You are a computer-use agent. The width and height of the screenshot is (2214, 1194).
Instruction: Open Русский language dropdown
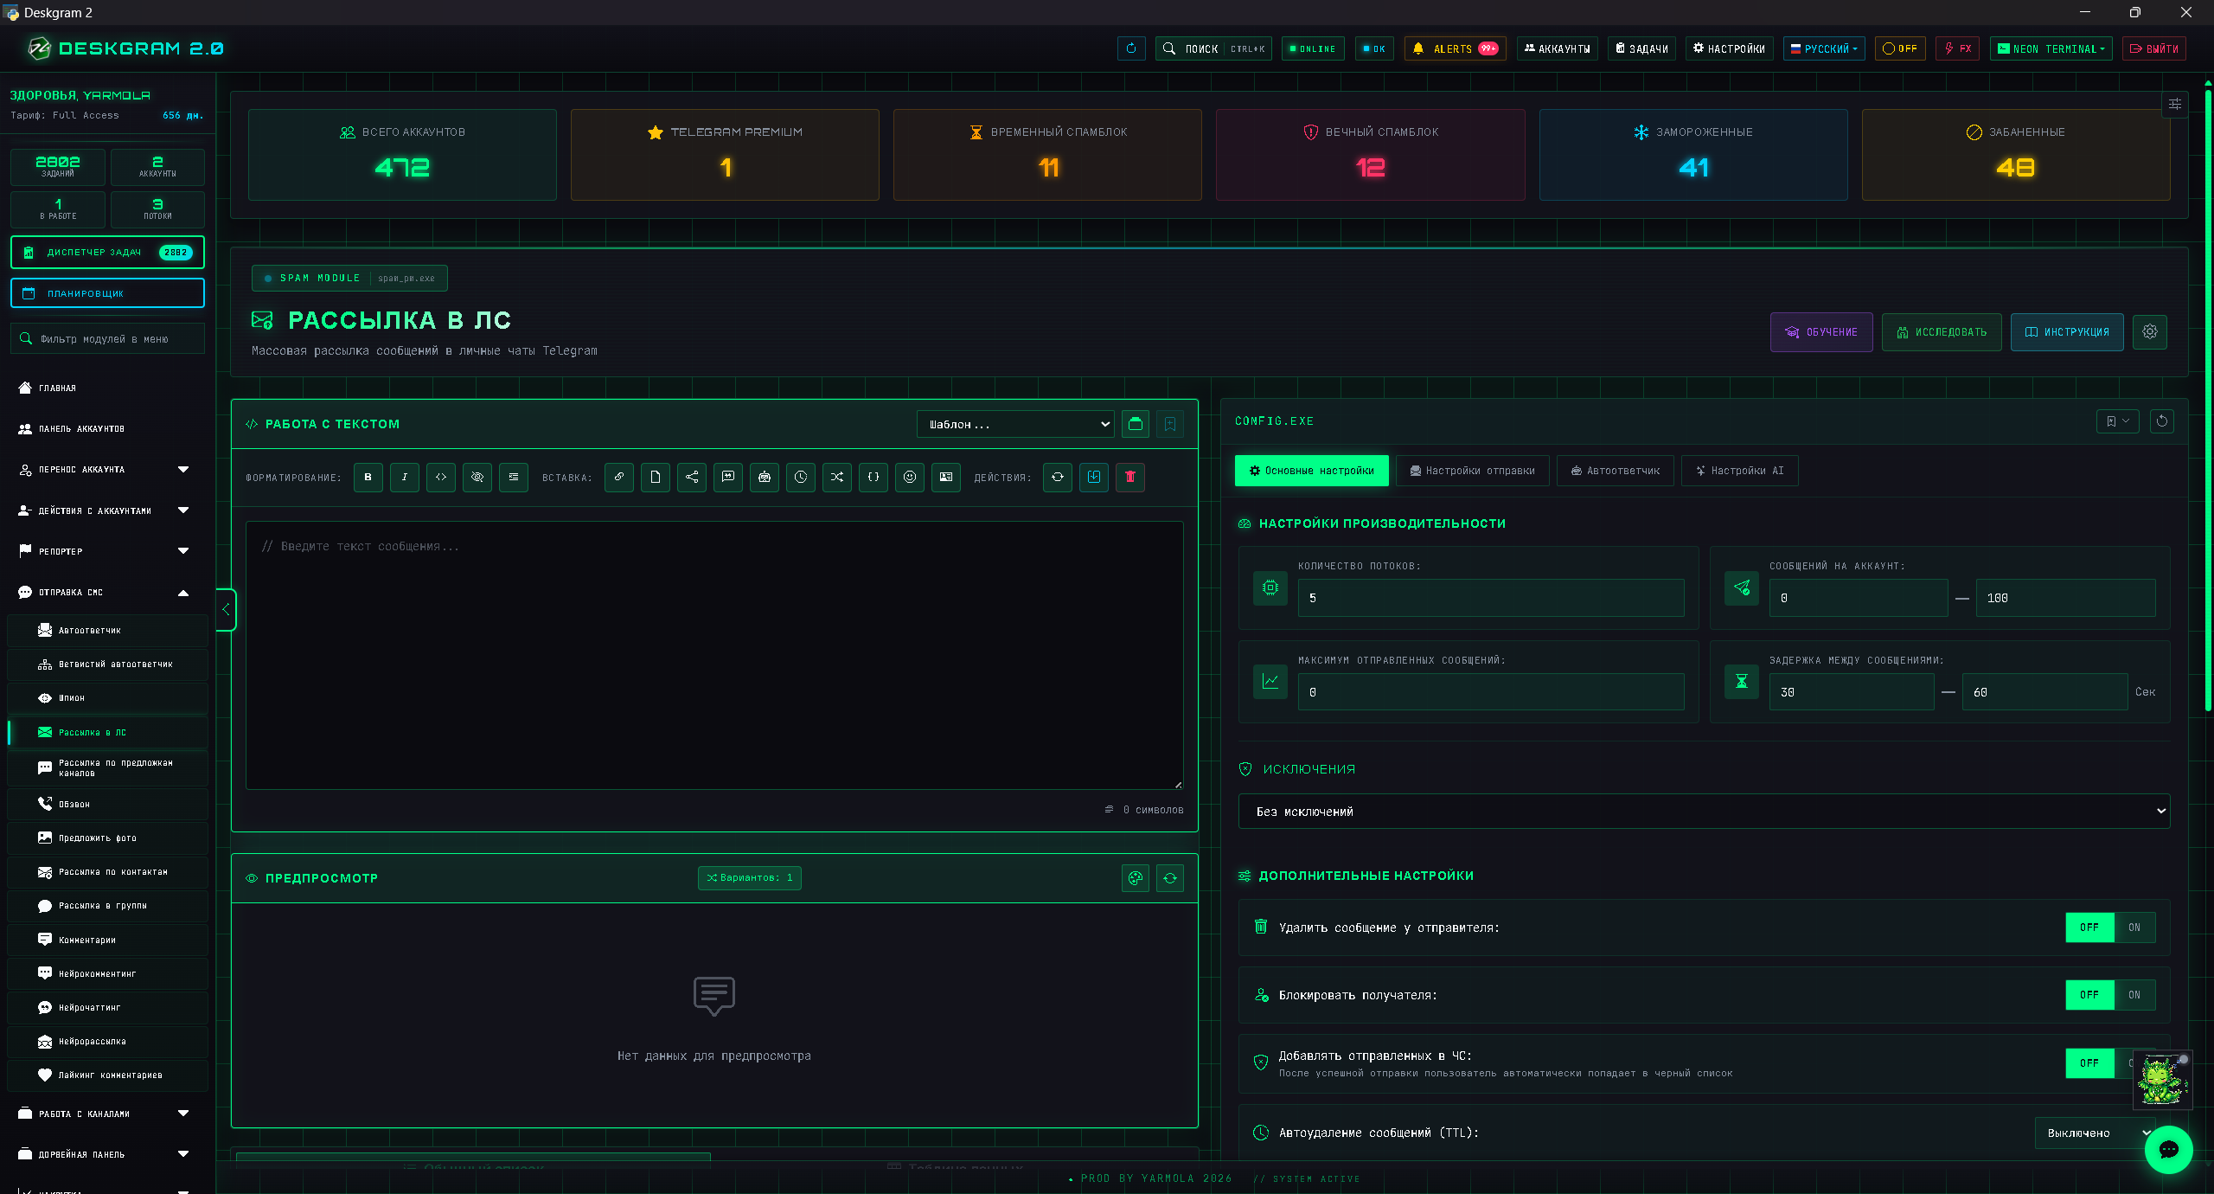[x=1824, y=49]
